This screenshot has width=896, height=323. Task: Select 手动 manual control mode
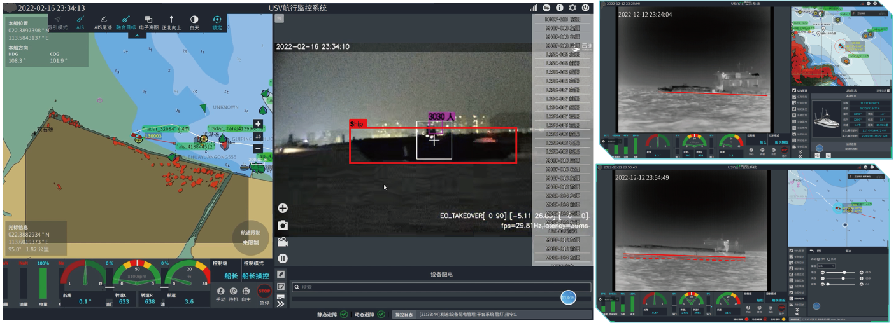tap(220, 294)
